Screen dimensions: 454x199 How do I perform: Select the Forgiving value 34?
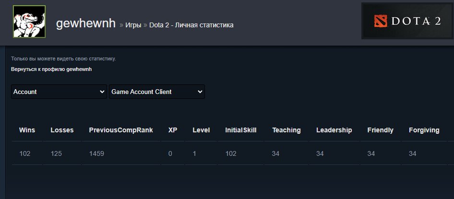(413, 153)
